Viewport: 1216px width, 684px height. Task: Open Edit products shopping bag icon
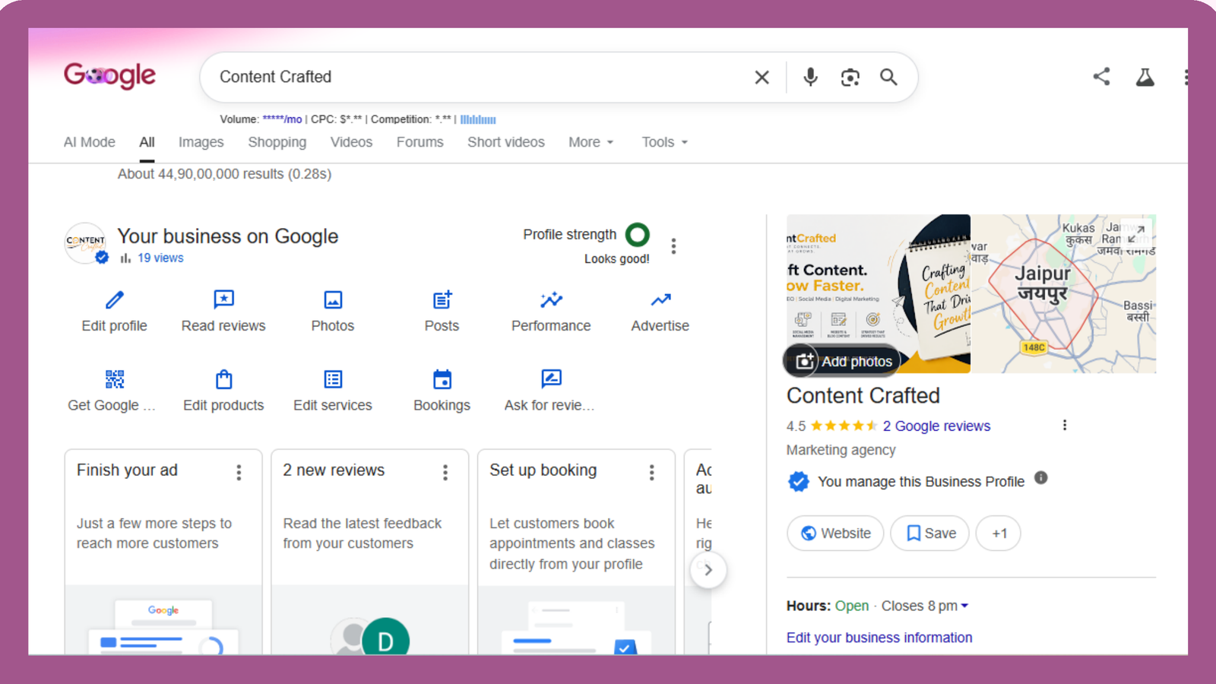(223, 378)
